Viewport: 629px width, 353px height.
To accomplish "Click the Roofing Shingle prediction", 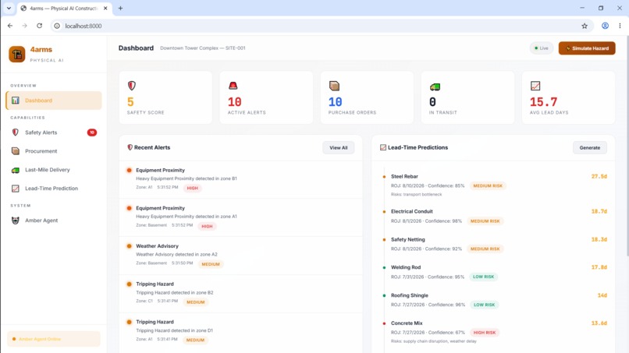I will point(495,300).
